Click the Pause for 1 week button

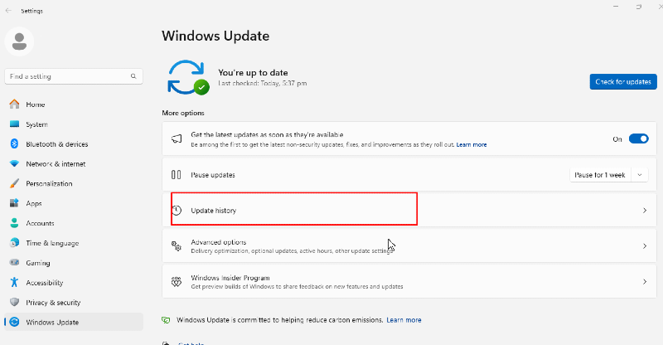point(600,175)
